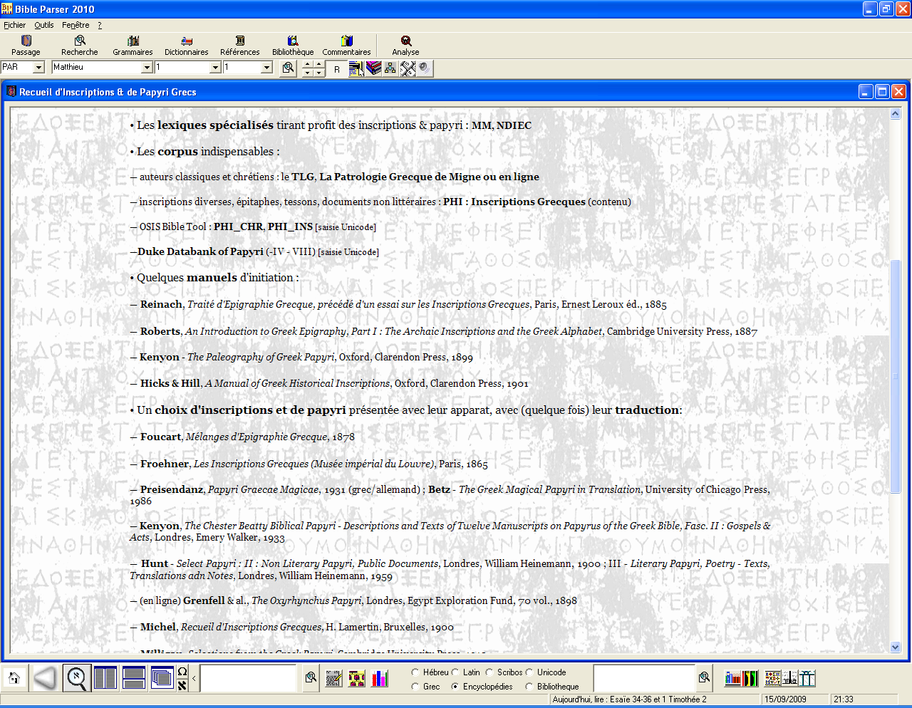Open the ? help menu
Viewport: 912px width, 708px height.
point(100,25)
